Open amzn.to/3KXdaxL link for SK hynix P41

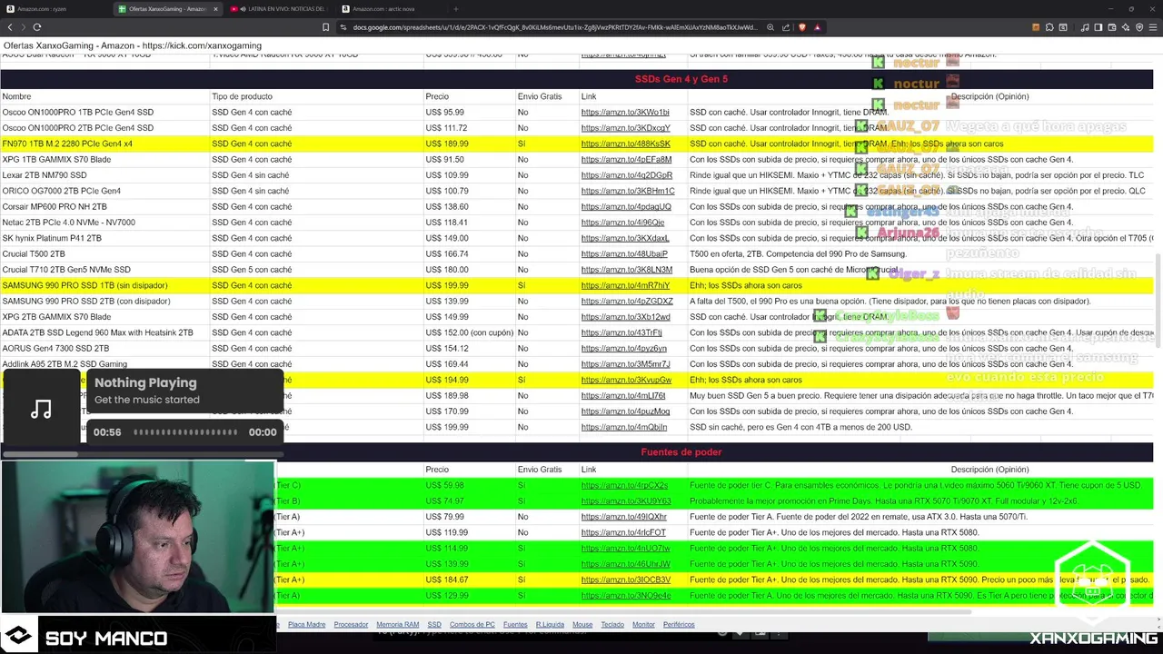pos(625,238)
